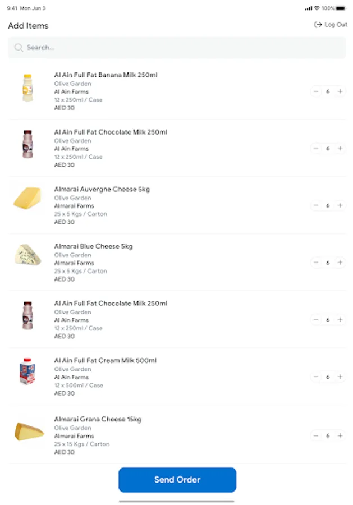Tap minus for Almarai Auvergne Cheese

point(316,206)
